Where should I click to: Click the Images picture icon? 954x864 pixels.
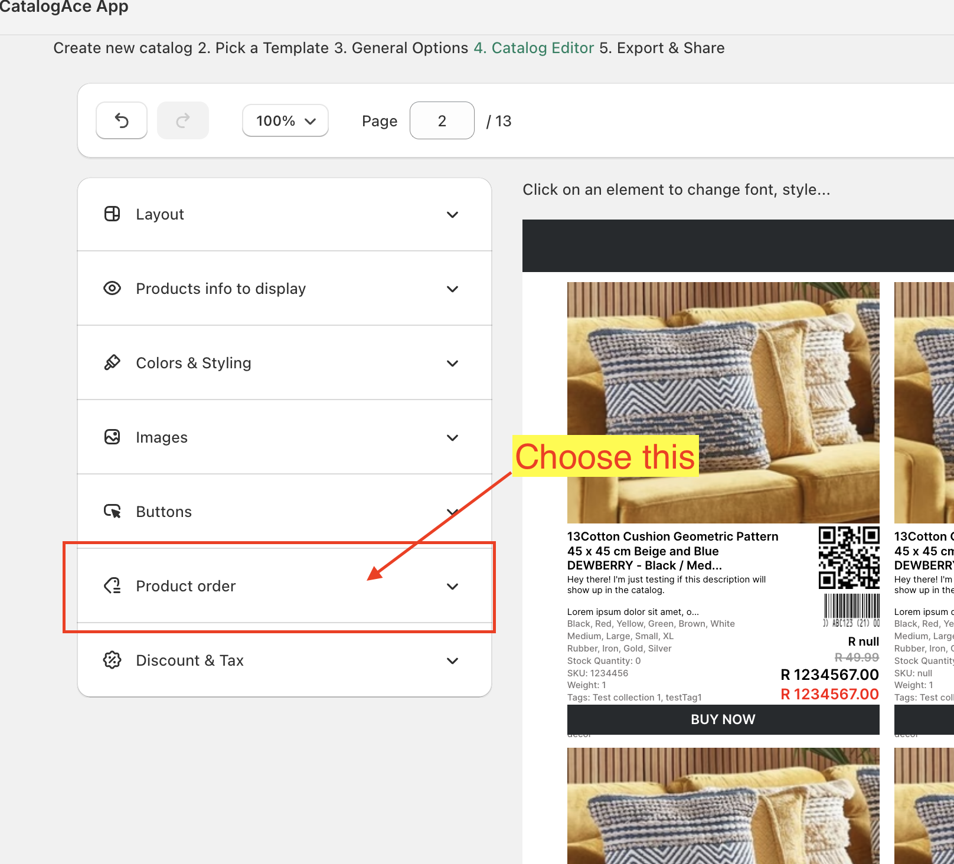pyautogui.click(x=112, y=437)
